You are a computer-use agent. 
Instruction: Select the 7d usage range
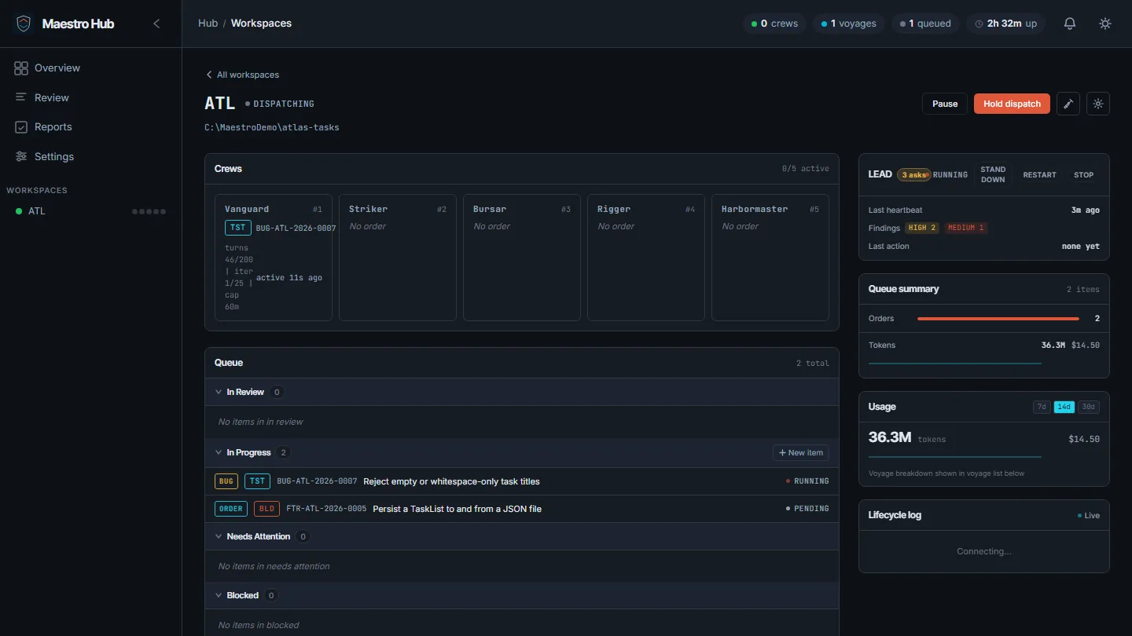1042,407
